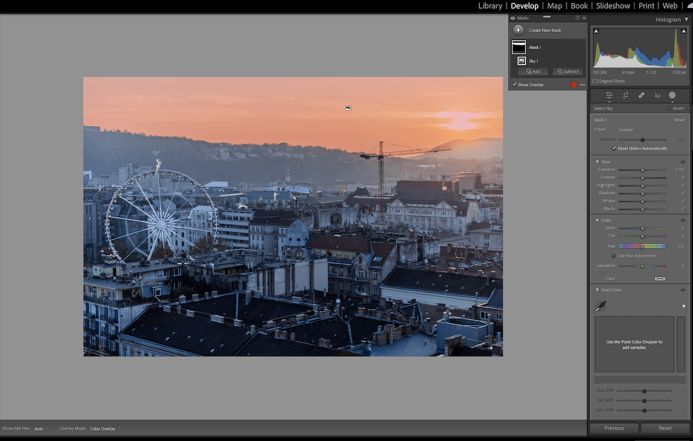The width and height of the screenshot is (693, 441).
Task: Open the Slideshow module
Action: pos(613,6)
